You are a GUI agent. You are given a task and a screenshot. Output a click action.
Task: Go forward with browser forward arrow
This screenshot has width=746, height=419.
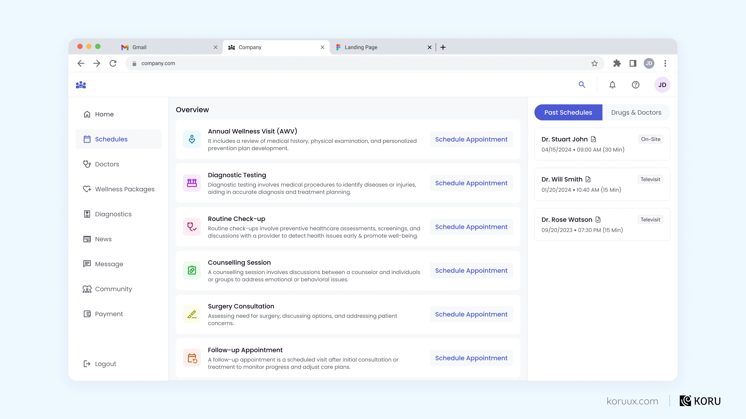pyautogui.click(x=97, y=63)
